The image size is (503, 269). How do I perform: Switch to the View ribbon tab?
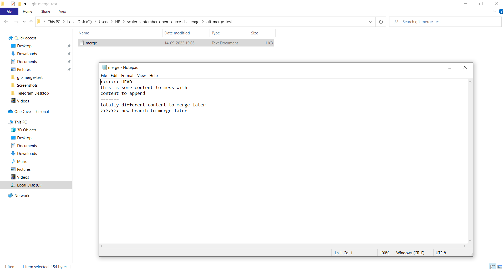[x=62, y=11]
